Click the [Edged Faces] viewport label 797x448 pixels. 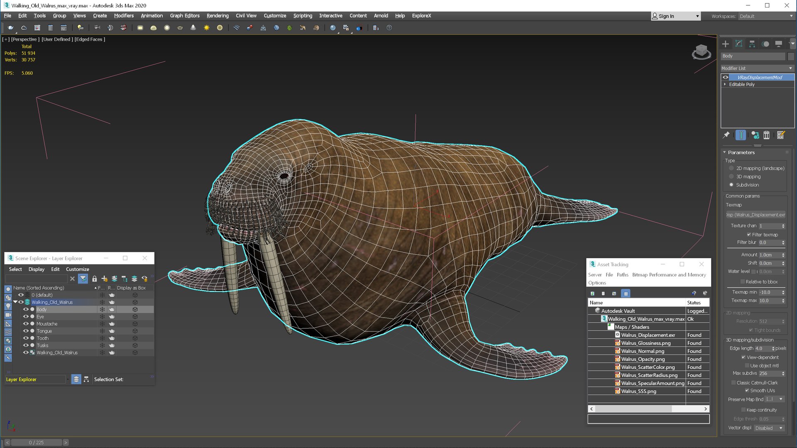[90, 39]
